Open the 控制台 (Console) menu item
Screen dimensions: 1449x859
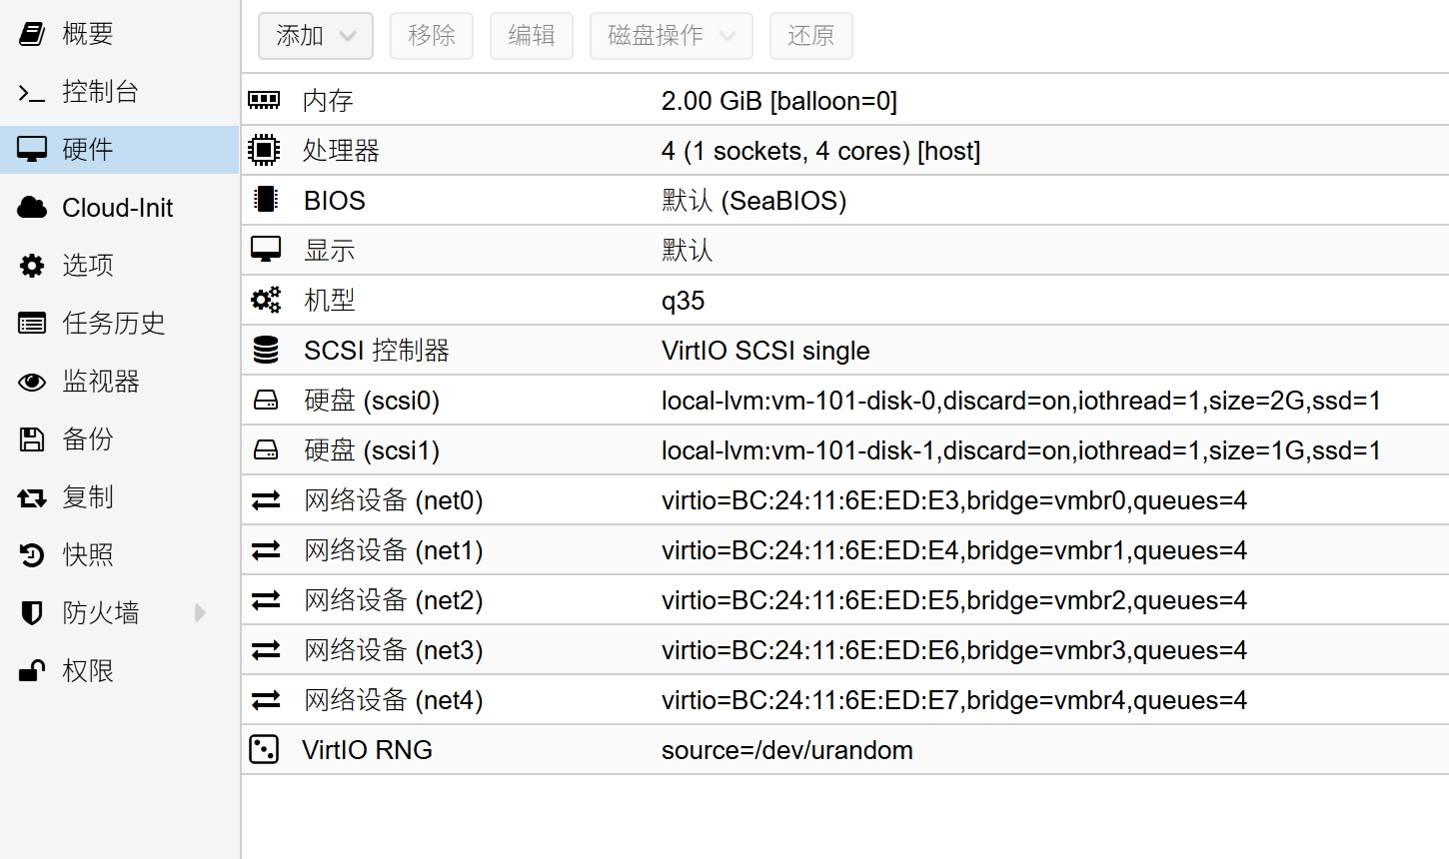point(100,92)
